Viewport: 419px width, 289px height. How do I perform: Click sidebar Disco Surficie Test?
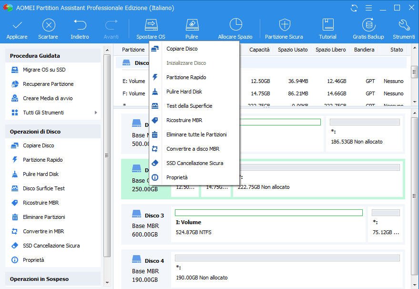coord(43,188)
